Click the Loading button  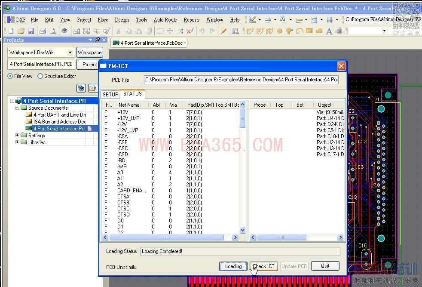[233, 266]
